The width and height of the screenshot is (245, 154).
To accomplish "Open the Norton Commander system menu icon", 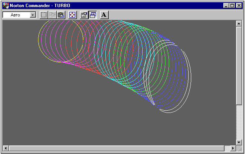I will (x=6, y=6).
